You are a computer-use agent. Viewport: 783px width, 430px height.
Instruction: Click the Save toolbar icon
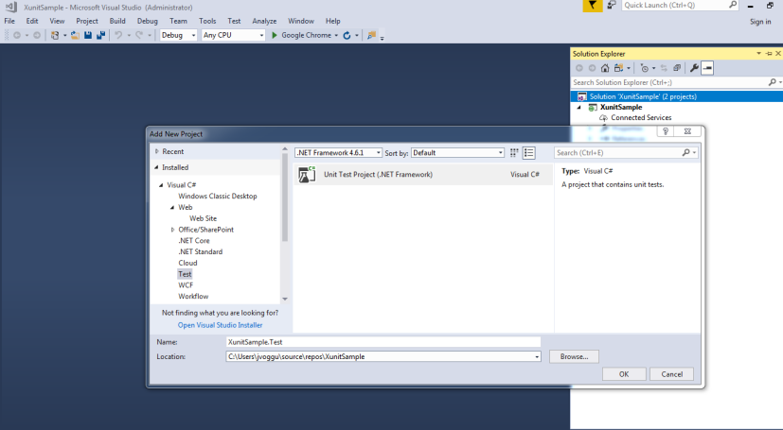pos(88,35)
